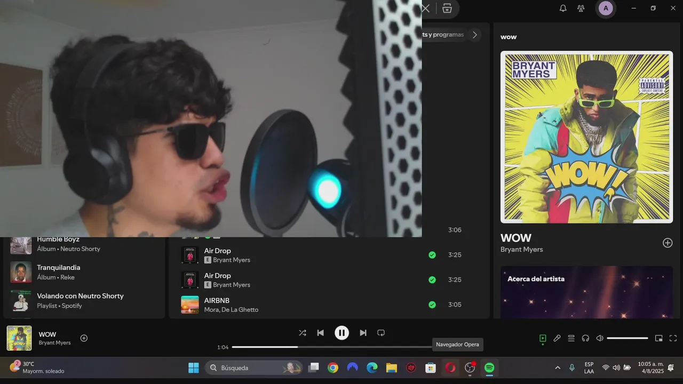Click the 3:05 duration of AIRBNB
Image resolution: width=683 pixels, height=384 pixels.
[x=455, y=305]
